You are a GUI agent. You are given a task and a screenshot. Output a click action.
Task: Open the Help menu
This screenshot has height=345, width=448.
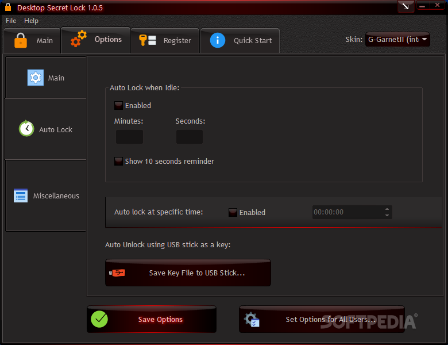pos(31,21)
